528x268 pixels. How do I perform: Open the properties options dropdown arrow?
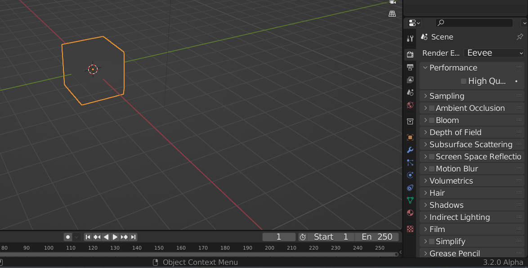tap(524, 23)
